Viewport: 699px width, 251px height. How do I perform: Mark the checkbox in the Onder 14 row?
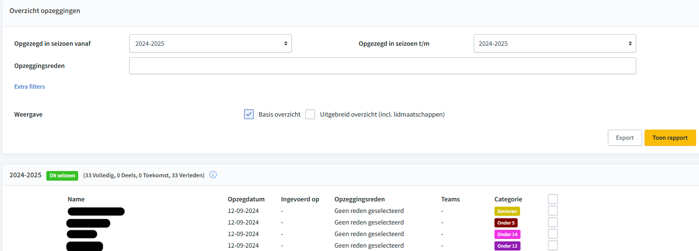tap(553, 234)
